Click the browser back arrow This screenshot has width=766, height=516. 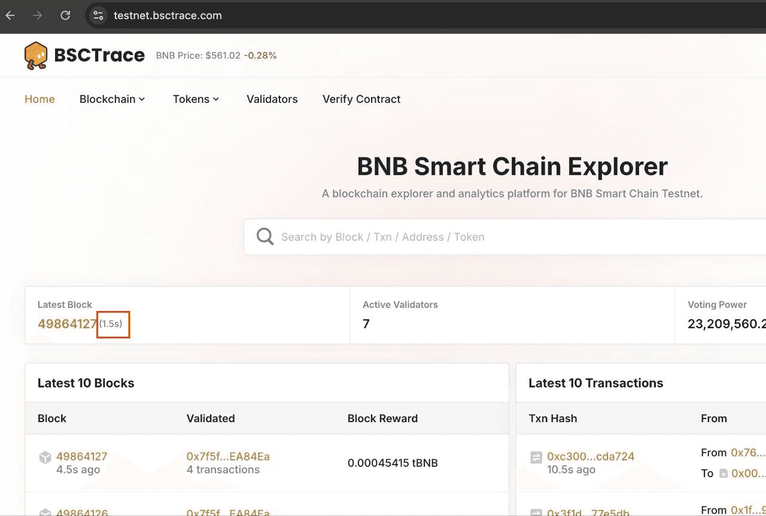tap(10, 16)
